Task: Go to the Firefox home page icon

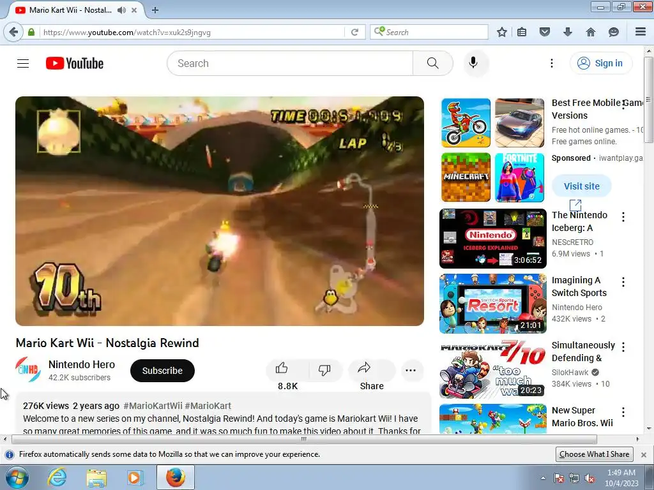Action: (591, 32)
